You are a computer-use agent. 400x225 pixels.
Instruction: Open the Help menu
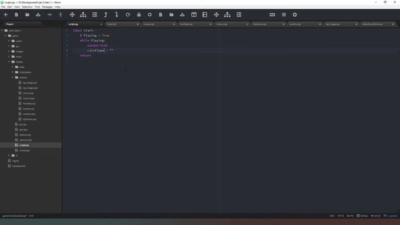[57, 7]
